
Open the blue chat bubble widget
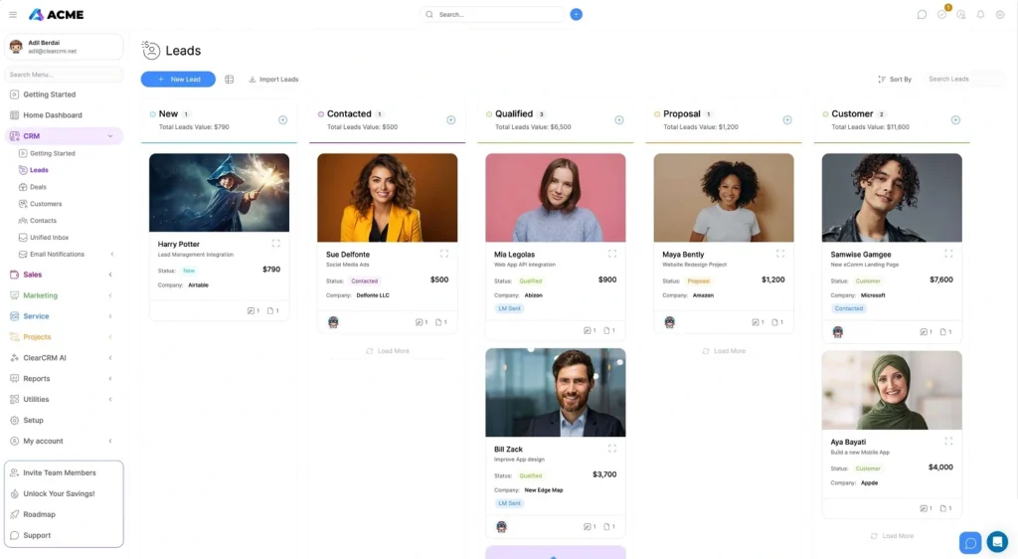(970, 543)
